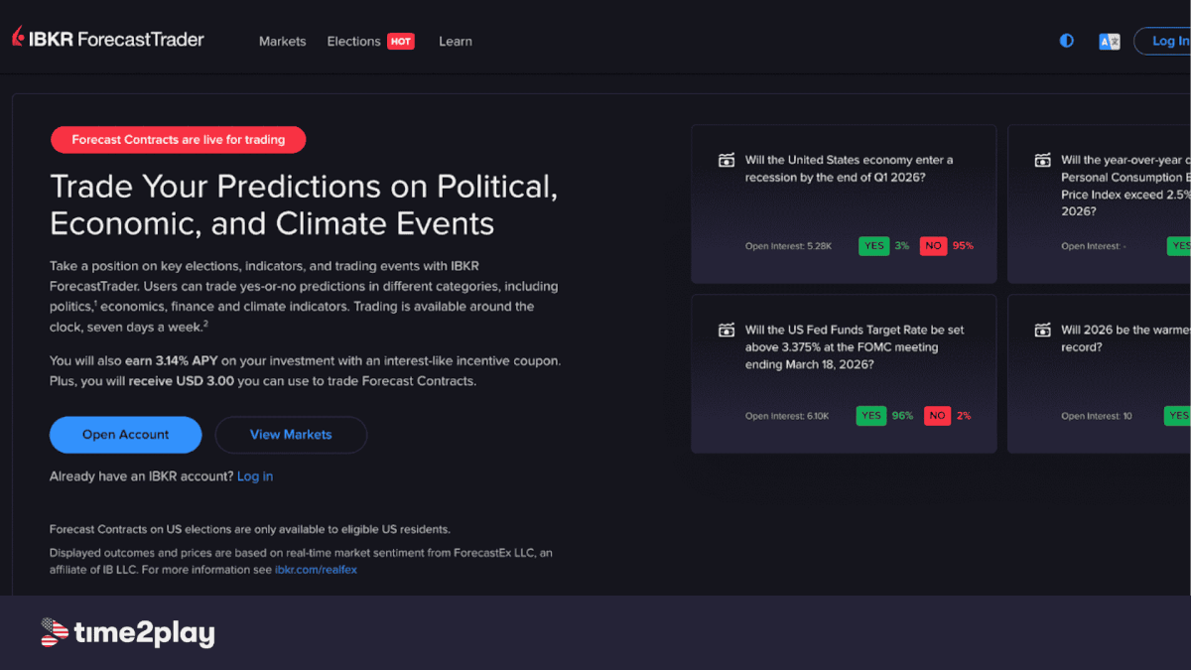Open the Fed Funds Target Rate question
The height and width of the screenshot is (670, 1191).
[855, 347]
